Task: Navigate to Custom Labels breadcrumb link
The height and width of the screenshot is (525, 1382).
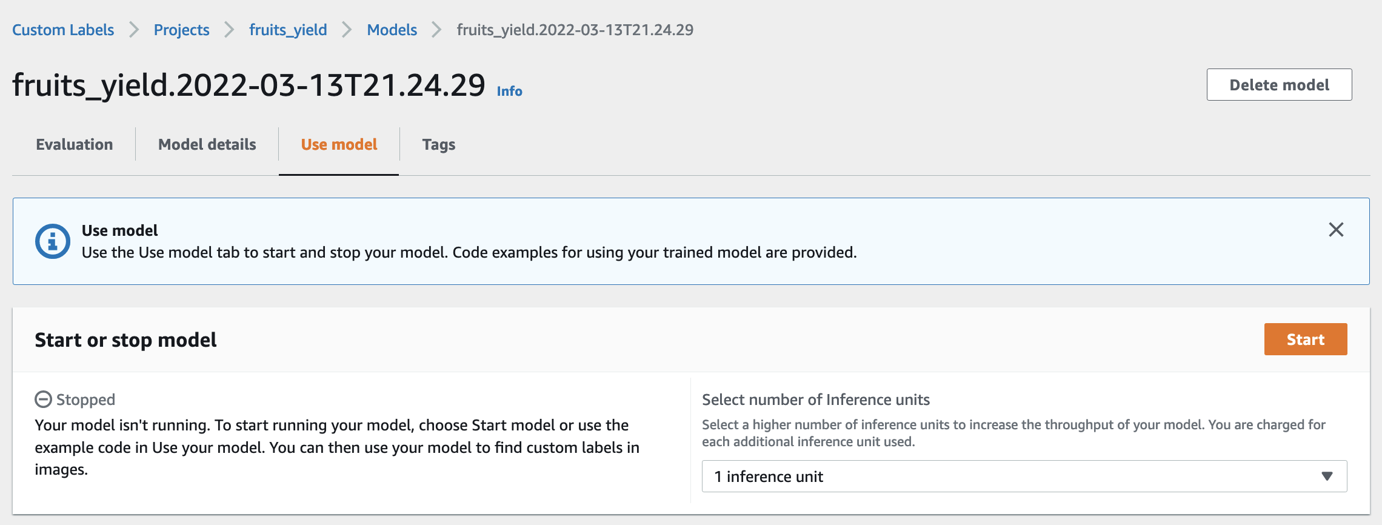Action: tap(63, 30)
